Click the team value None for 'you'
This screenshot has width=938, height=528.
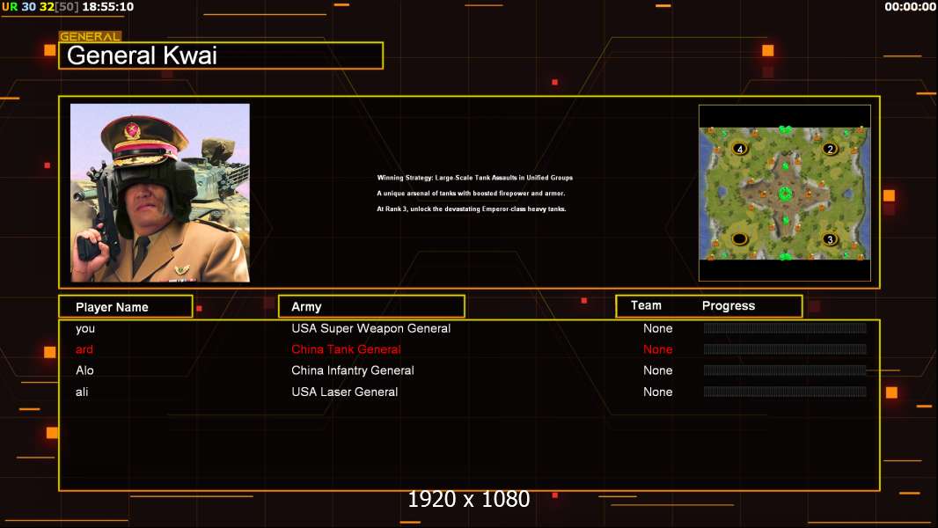coord(658,328)
